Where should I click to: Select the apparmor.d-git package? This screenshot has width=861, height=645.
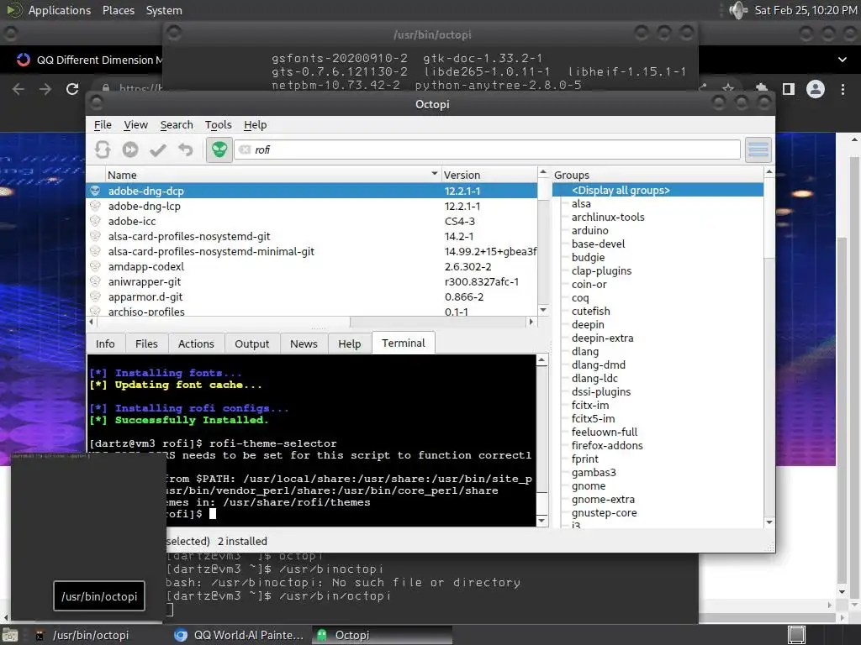click(x=312, y=296)
